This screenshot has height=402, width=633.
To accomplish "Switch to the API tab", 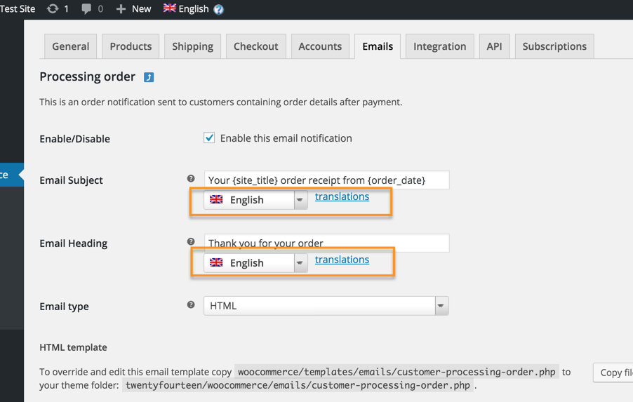I will click(x=495, y=46).
